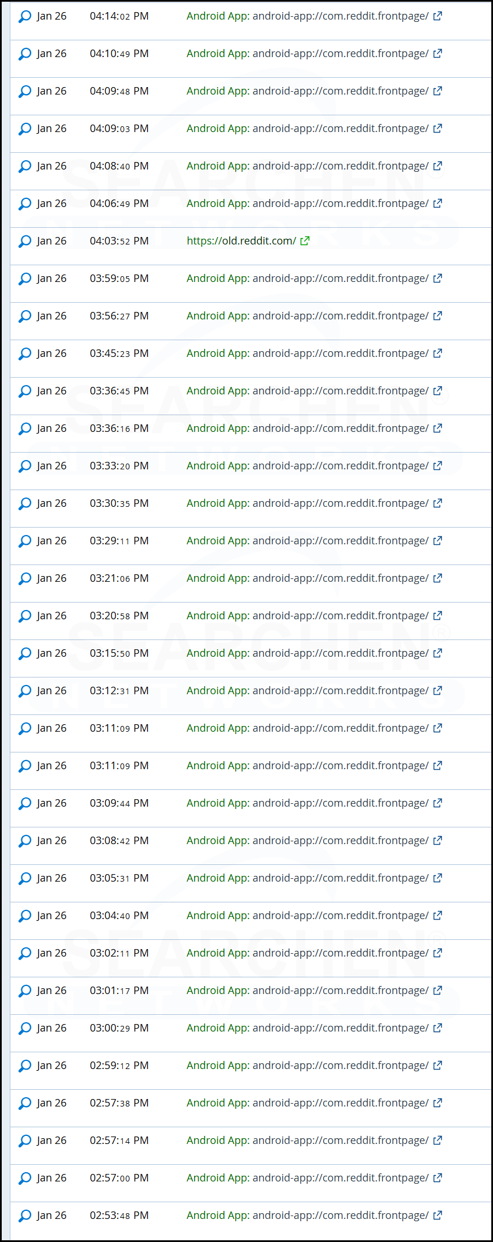Click the magnifier icon for 03:09:44 PM entry

click(x=25, y=804)
